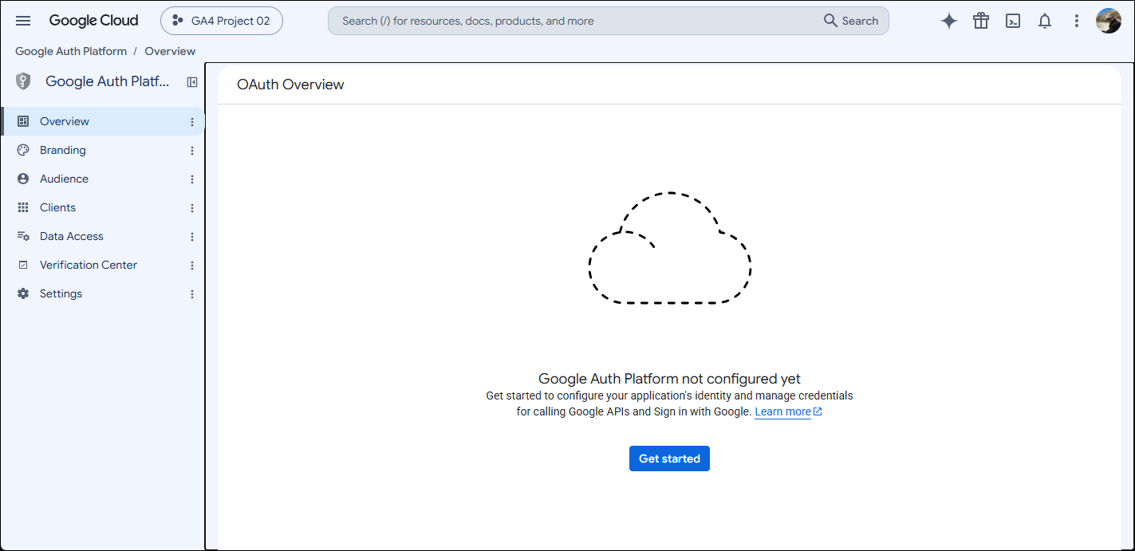Viewport: 1135px width, 551px height.
Task: Open the gift free trial icon
Action: click(x=981, y=22)
